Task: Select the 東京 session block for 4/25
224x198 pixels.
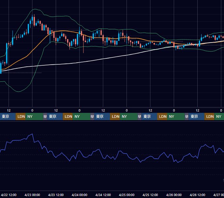Action: click(x=149, y=116)
